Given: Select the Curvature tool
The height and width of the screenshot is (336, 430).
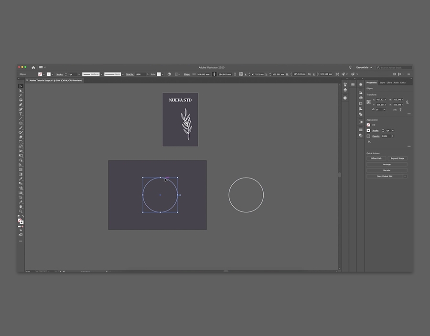Looking at the screenshot, I should click(21, 109).
